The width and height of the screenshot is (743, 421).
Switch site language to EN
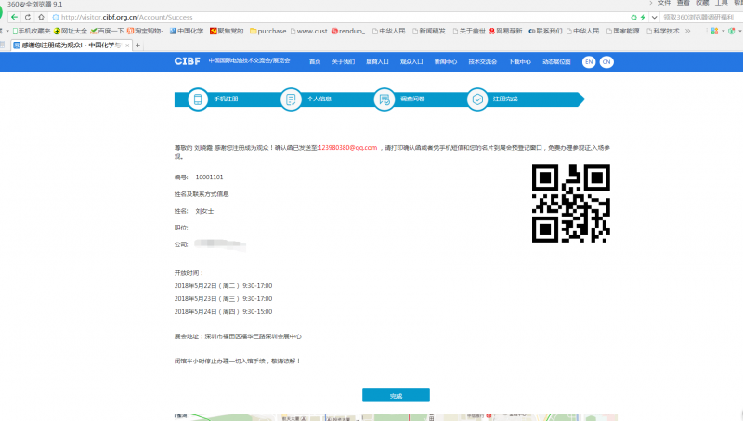[x=588, y=61]
